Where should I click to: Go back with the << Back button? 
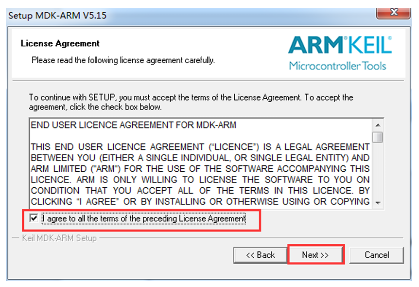tap(260, 255)
